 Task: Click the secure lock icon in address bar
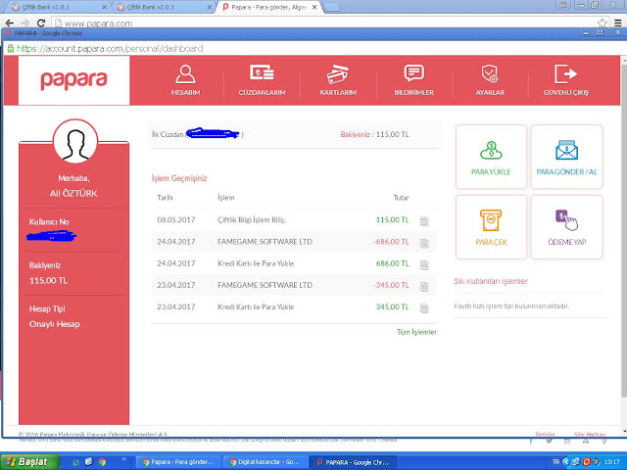11,49
